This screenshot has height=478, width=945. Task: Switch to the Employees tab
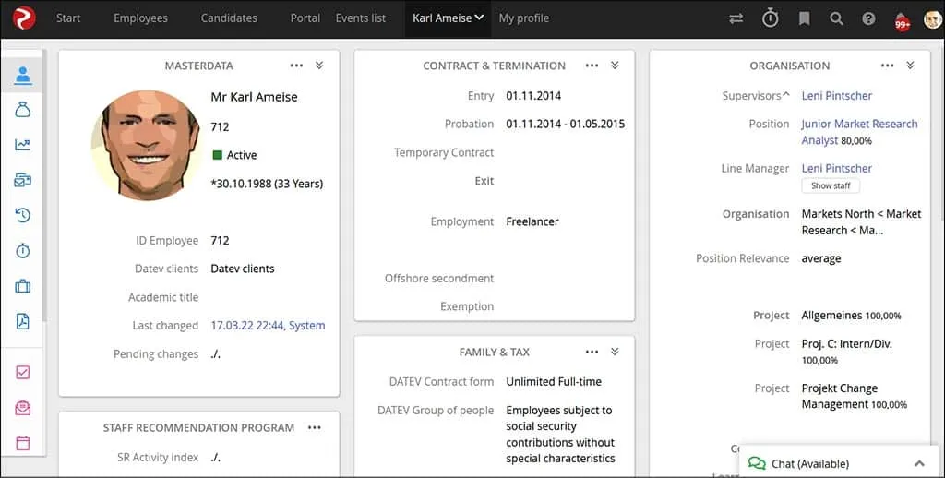(140, 18)
